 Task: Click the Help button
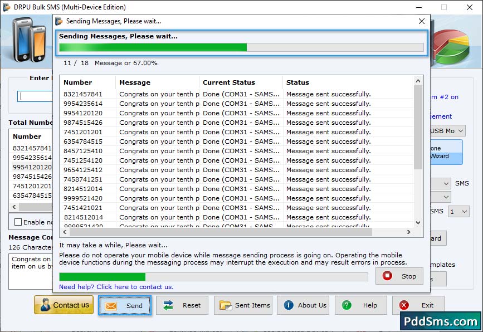tap(360, 305)
